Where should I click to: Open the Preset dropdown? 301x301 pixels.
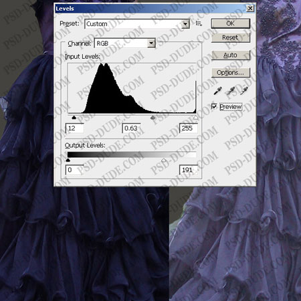pos(137,24)
